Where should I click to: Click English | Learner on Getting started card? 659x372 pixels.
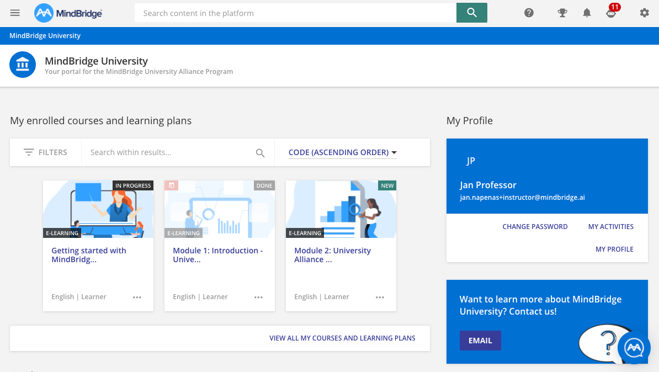(x=78, y=297)
